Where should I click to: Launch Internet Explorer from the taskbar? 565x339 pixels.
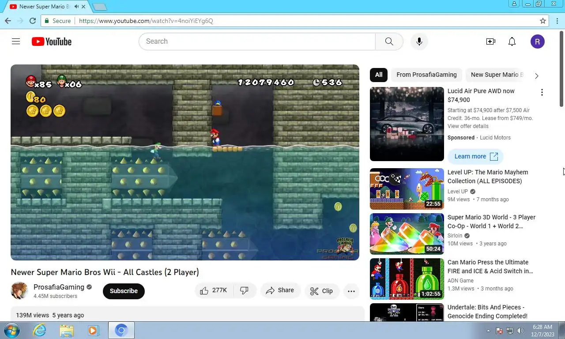(x=39, y=330)
